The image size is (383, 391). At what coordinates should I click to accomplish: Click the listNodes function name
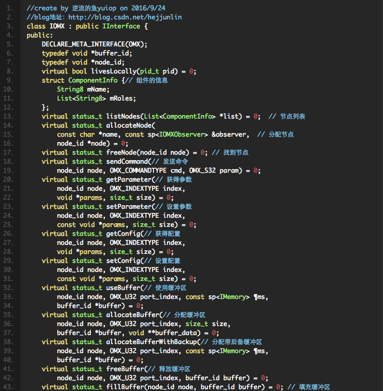[x=123, y=116]
